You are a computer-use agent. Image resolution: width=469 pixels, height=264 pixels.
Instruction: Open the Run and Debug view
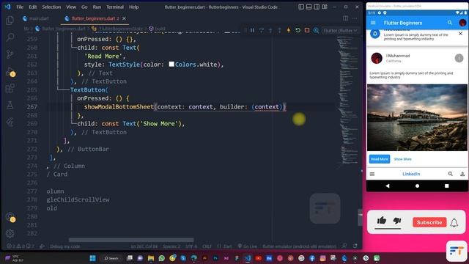(x=10, y=71)
